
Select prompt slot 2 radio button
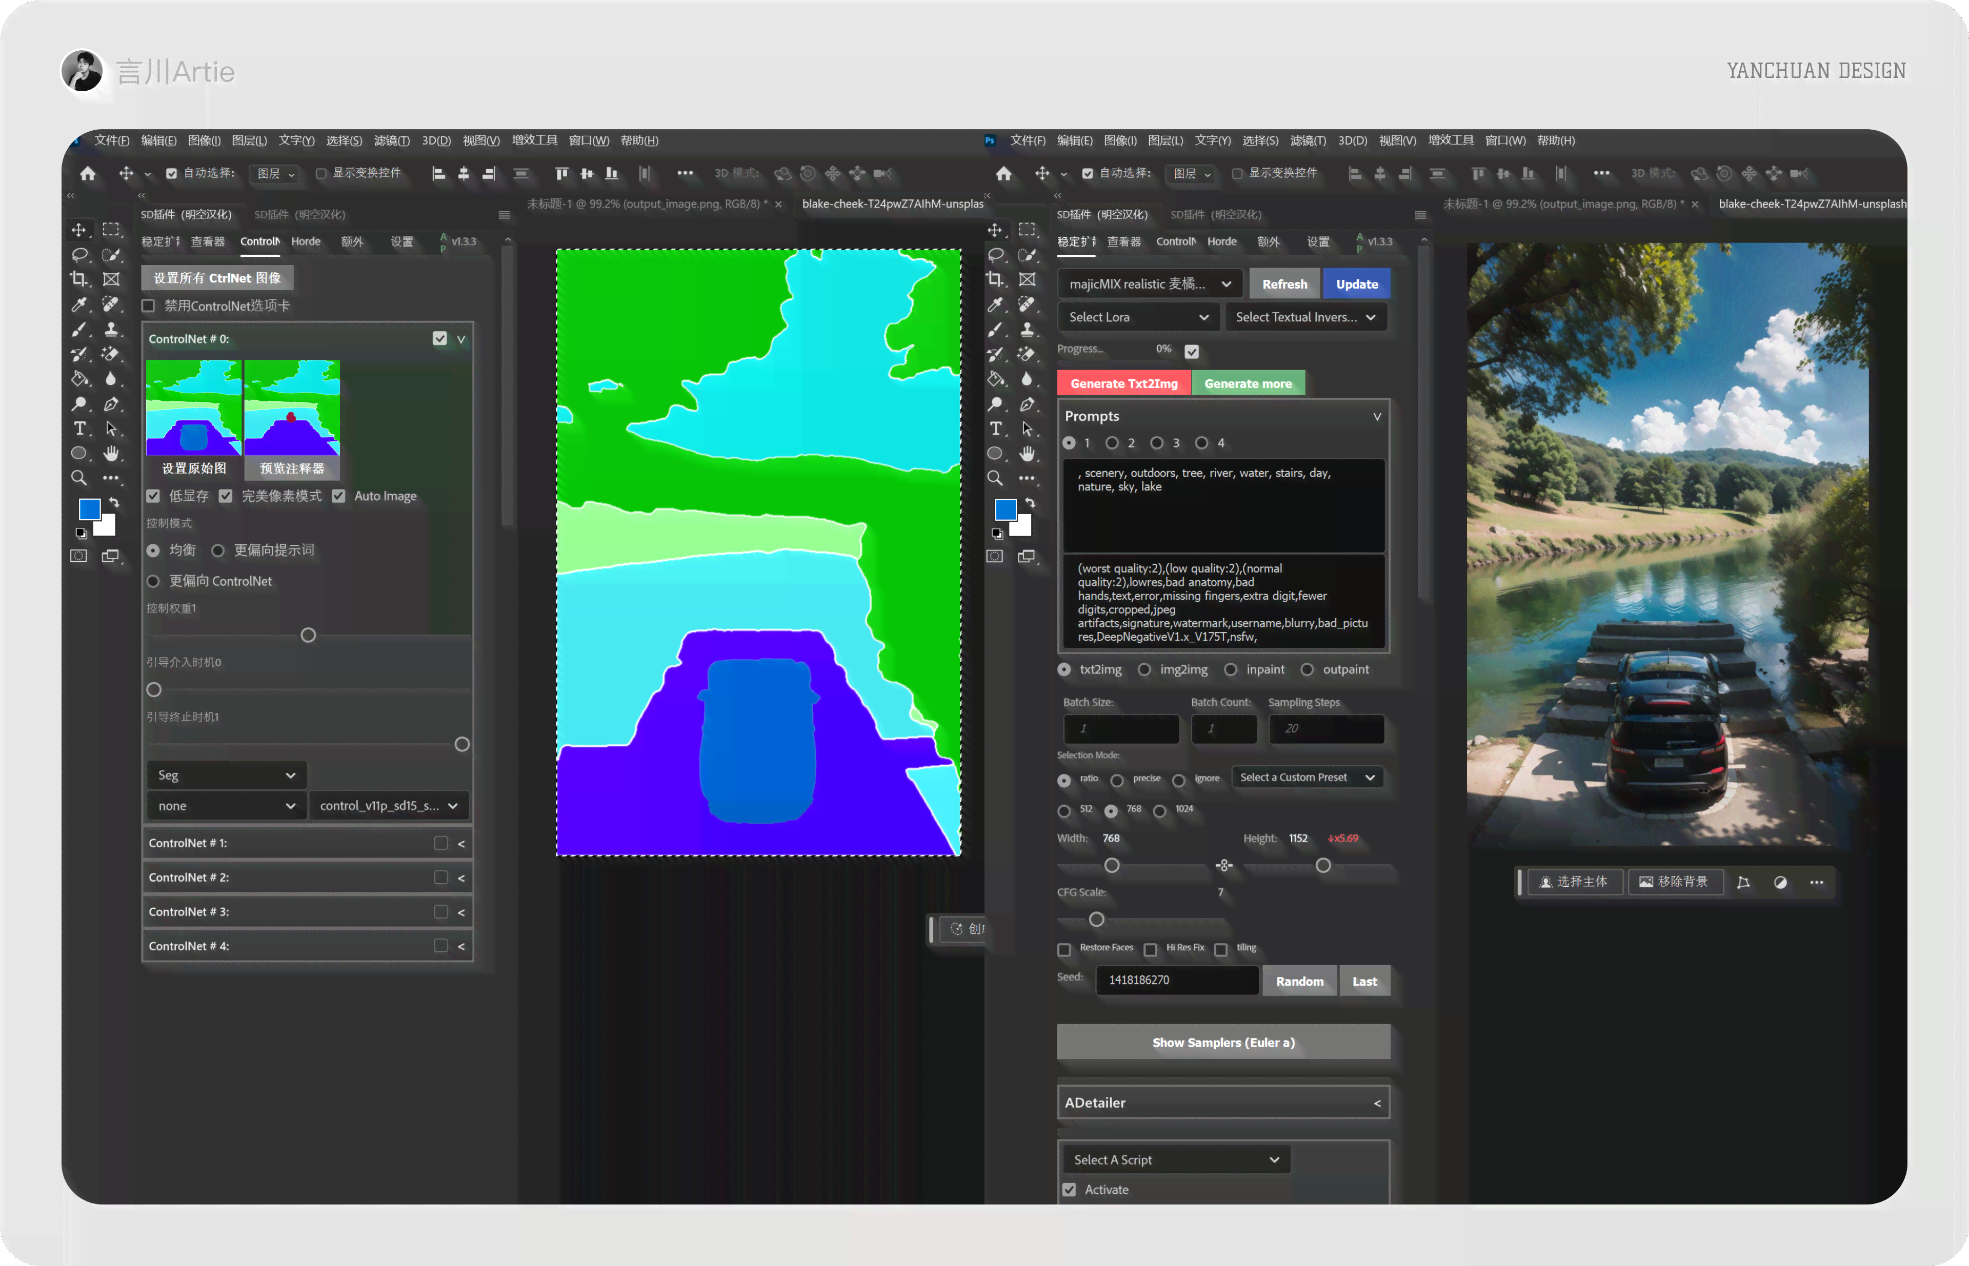point(1112,443)
